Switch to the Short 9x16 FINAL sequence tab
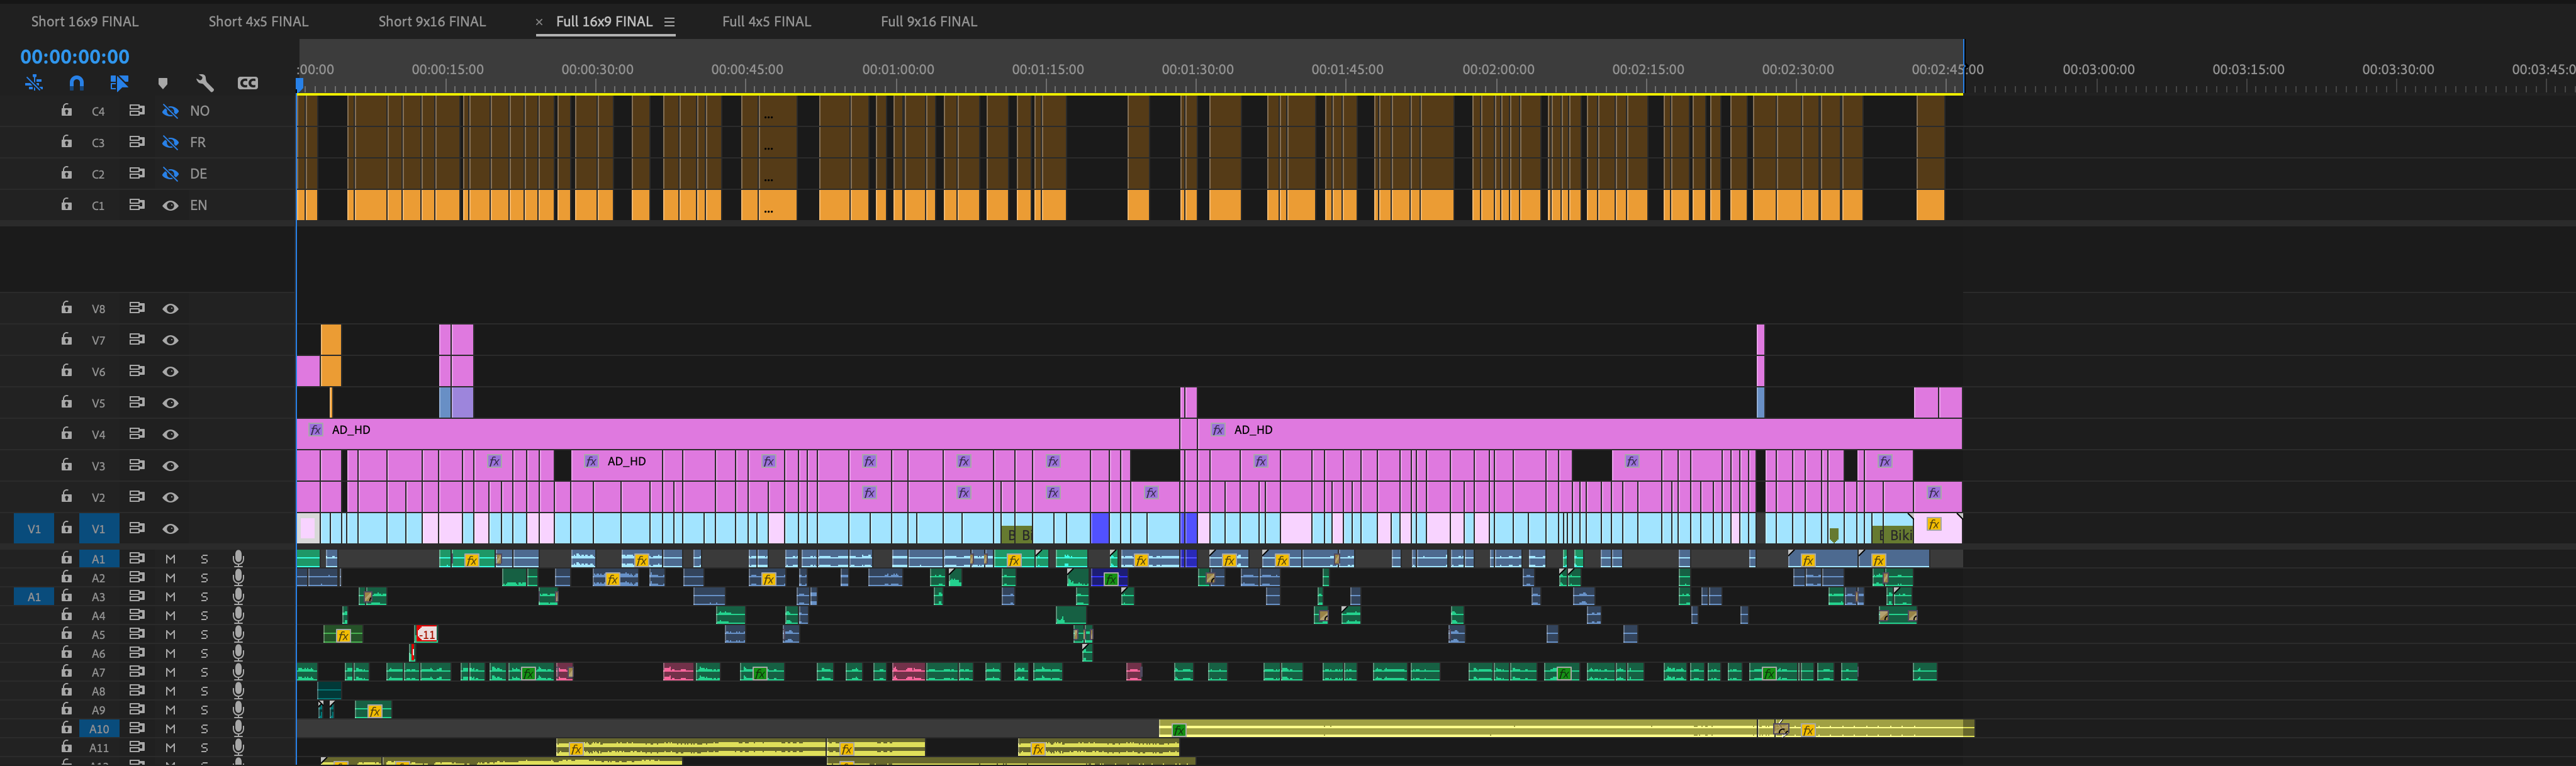This screenshot has height=766, width=2576. click(430, 21)
